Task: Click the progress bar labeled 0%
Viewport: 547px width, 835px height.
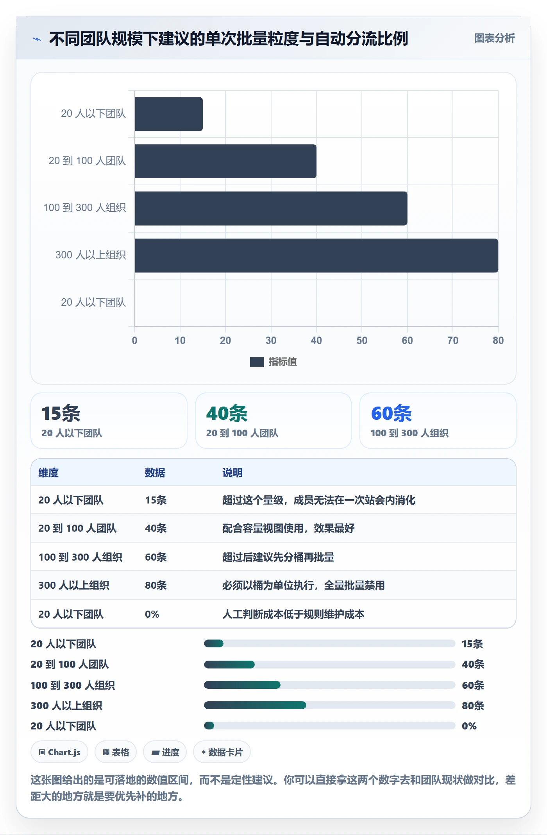Action: (330, 726)
